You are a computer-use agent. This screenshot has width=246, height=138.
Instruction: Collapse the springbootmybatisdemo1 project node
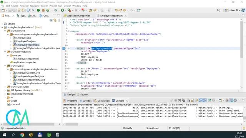click(x=2, y=27)
